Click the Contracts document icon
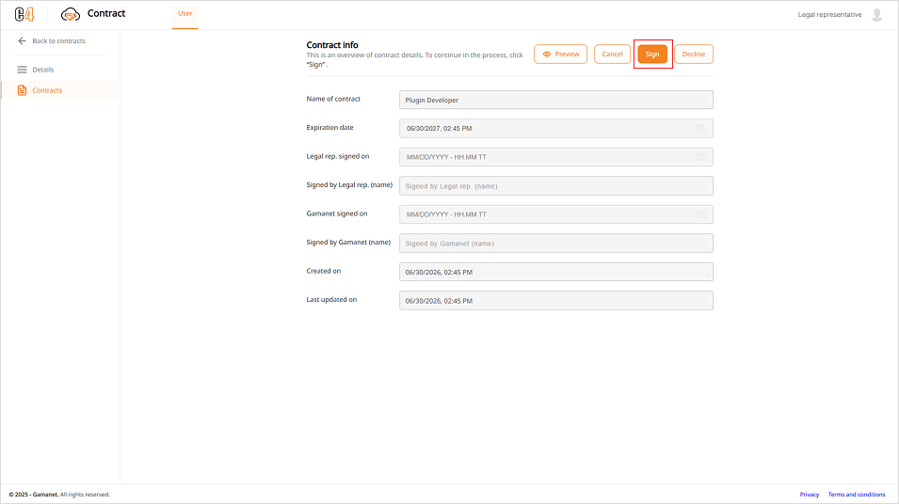This screenshot has height=504, width=899. (x=22, y=90)
